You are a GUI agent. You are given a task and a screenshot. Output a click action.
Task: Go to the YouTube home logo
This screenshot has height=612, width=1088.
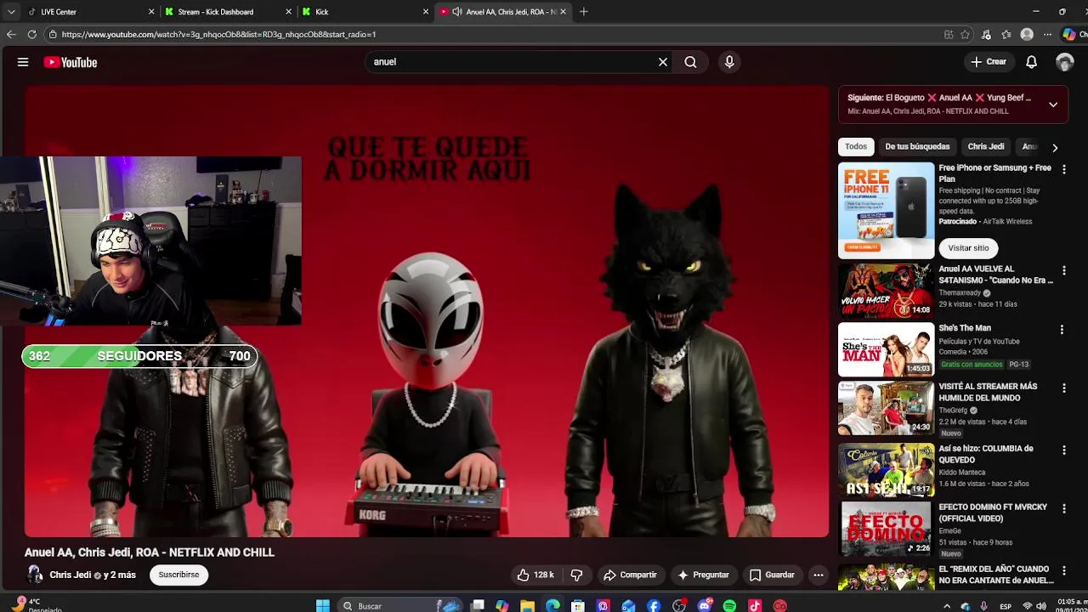click(71, 62)
